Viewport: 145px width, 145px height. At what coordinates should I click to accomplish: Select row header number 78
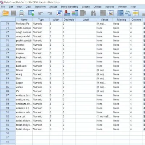coord(8,57)
